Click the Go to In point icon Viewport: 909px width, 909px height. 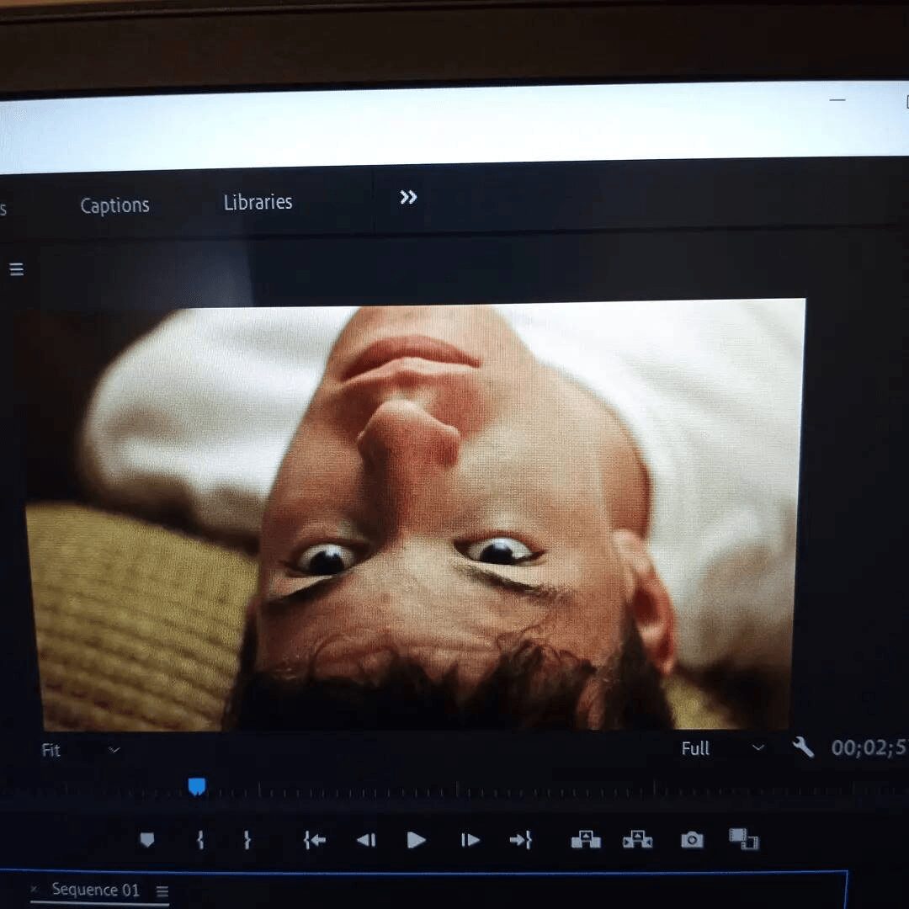click(x=315, y=840)
